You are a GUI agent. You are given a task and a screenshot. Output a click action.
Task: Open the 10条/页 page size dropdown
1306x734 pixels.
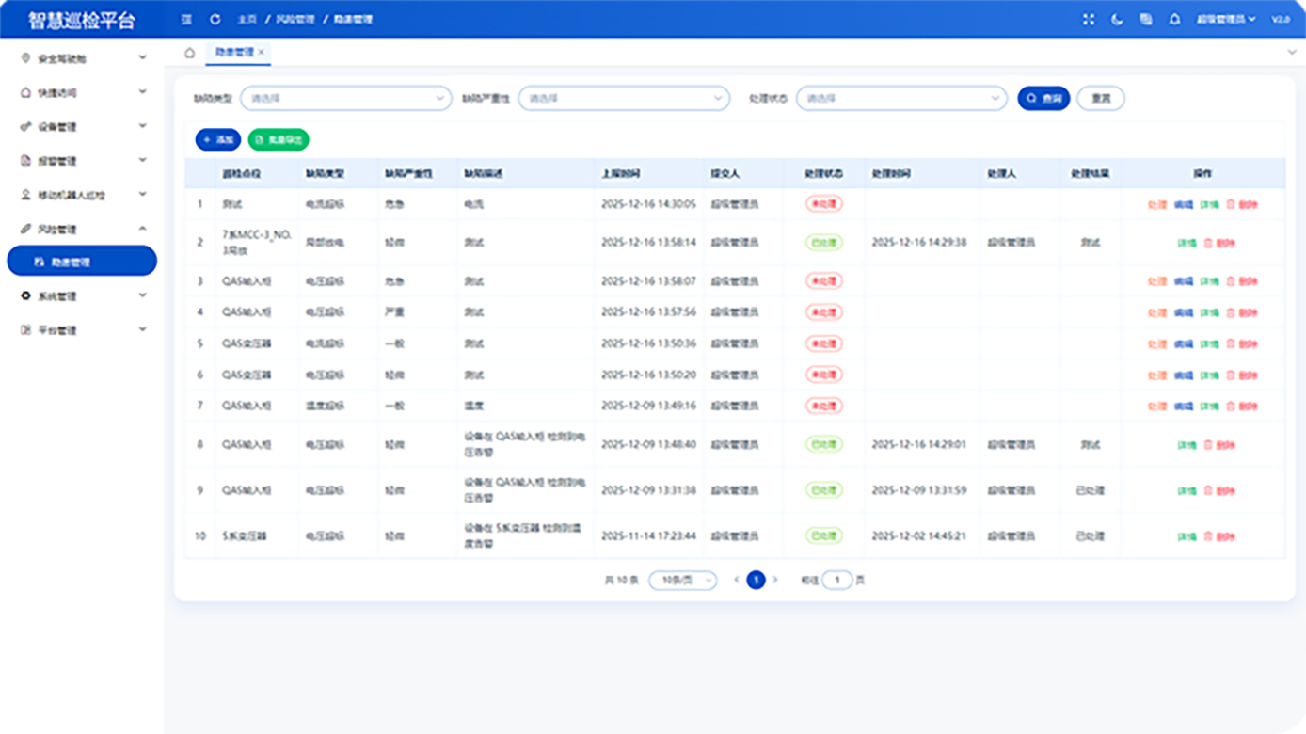(682, 581)
